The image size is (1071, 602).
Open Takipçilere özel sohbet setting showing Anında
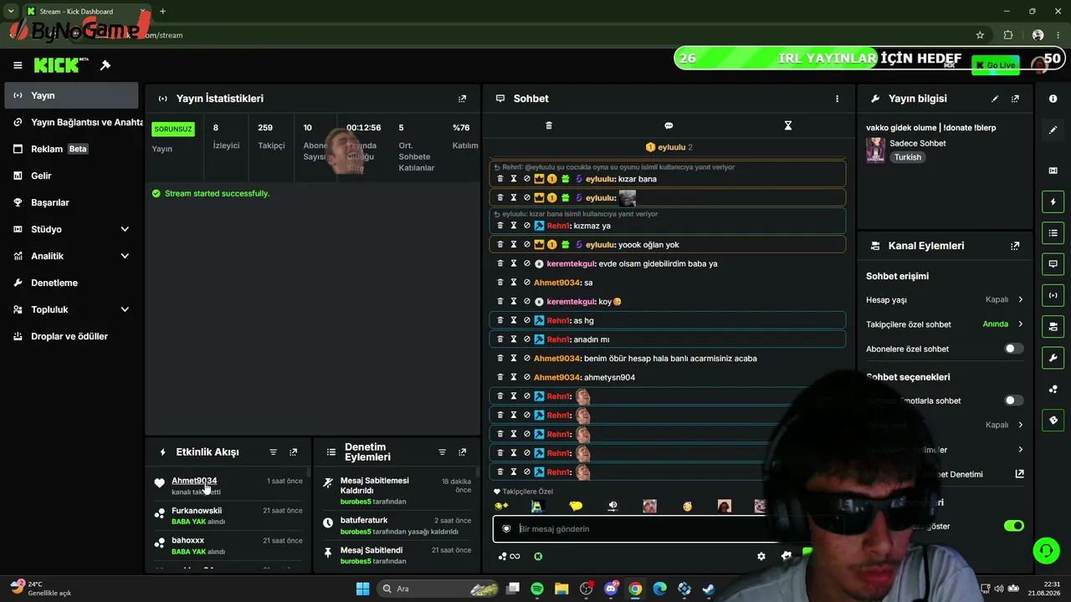coord(945,324)
